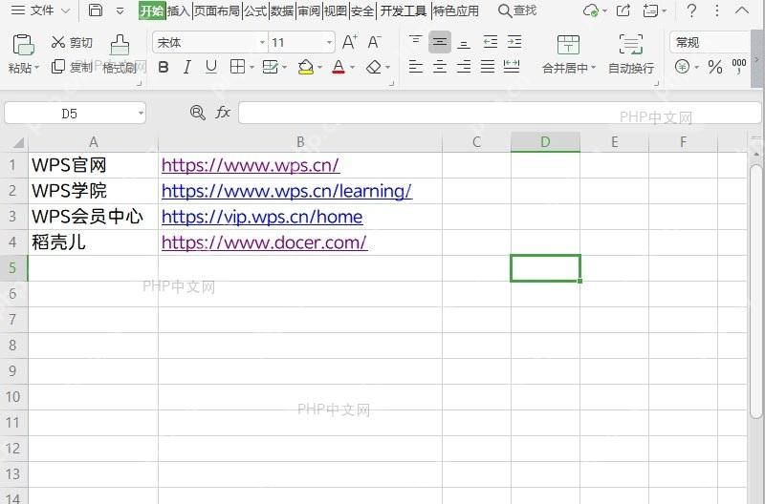The height and width of the screenshot is (504, 765).
Task: Switch to the 公式 (Formulas) tab
Action: point(255,10)
